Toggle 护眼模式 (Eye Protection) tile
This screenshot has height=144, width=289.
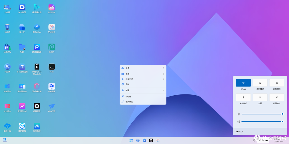pos(277,97)
